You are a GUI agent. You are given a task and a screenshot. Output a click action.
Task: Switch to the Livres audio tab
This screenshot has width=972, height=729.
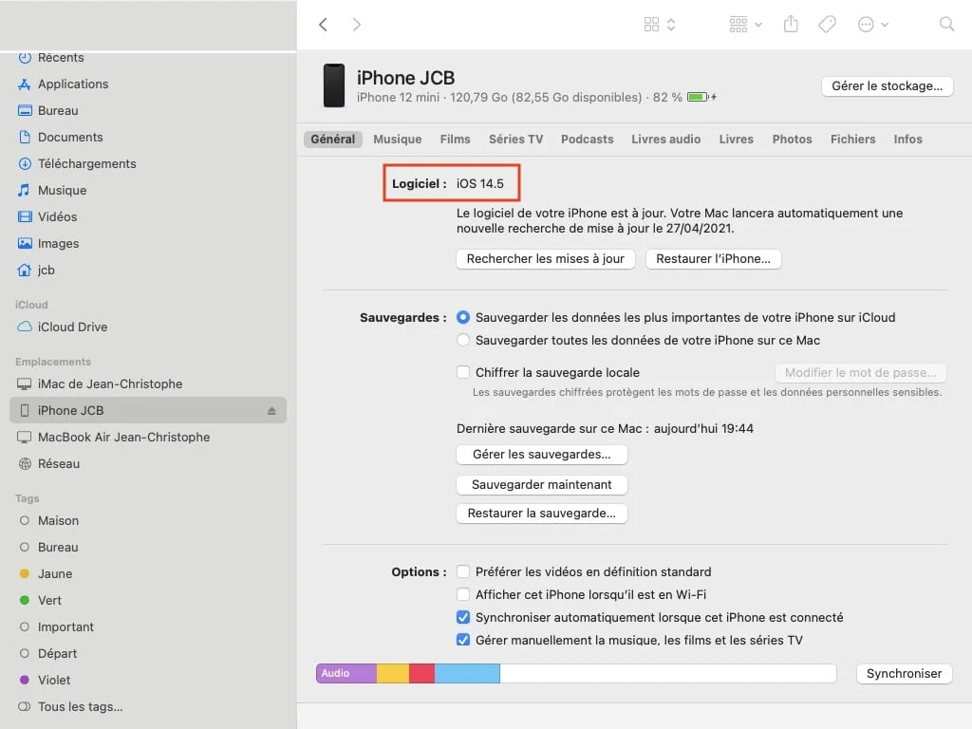coord(665,140)
